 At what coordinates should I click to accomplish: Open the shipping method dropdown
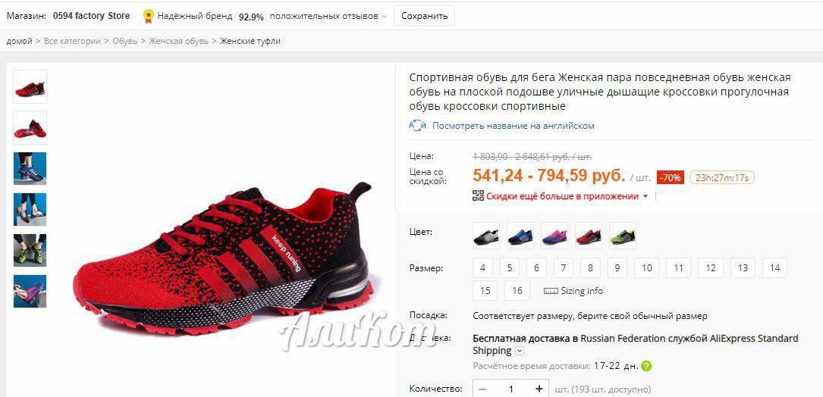click(x=520, y=351)
